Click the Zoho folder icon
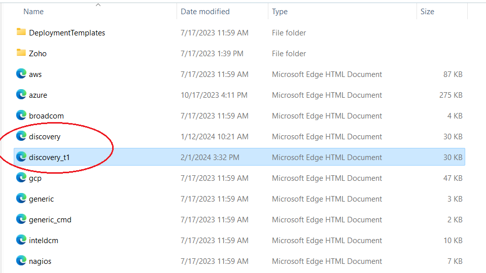The width and height of the screenshot is (486, 273). coord(21,53)
